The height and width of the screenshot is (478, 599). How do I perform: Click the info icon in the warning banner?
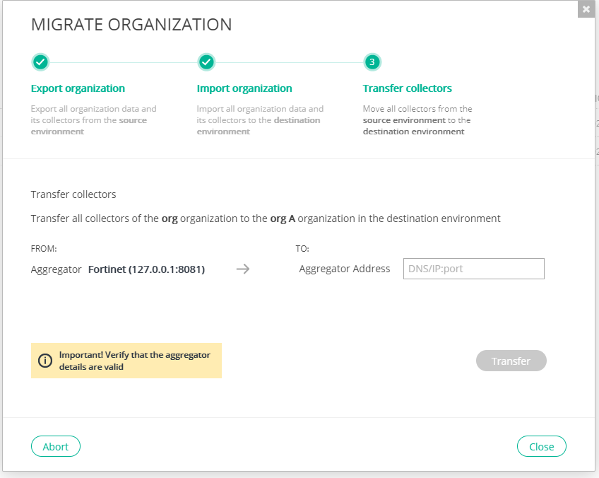(45, 361)
